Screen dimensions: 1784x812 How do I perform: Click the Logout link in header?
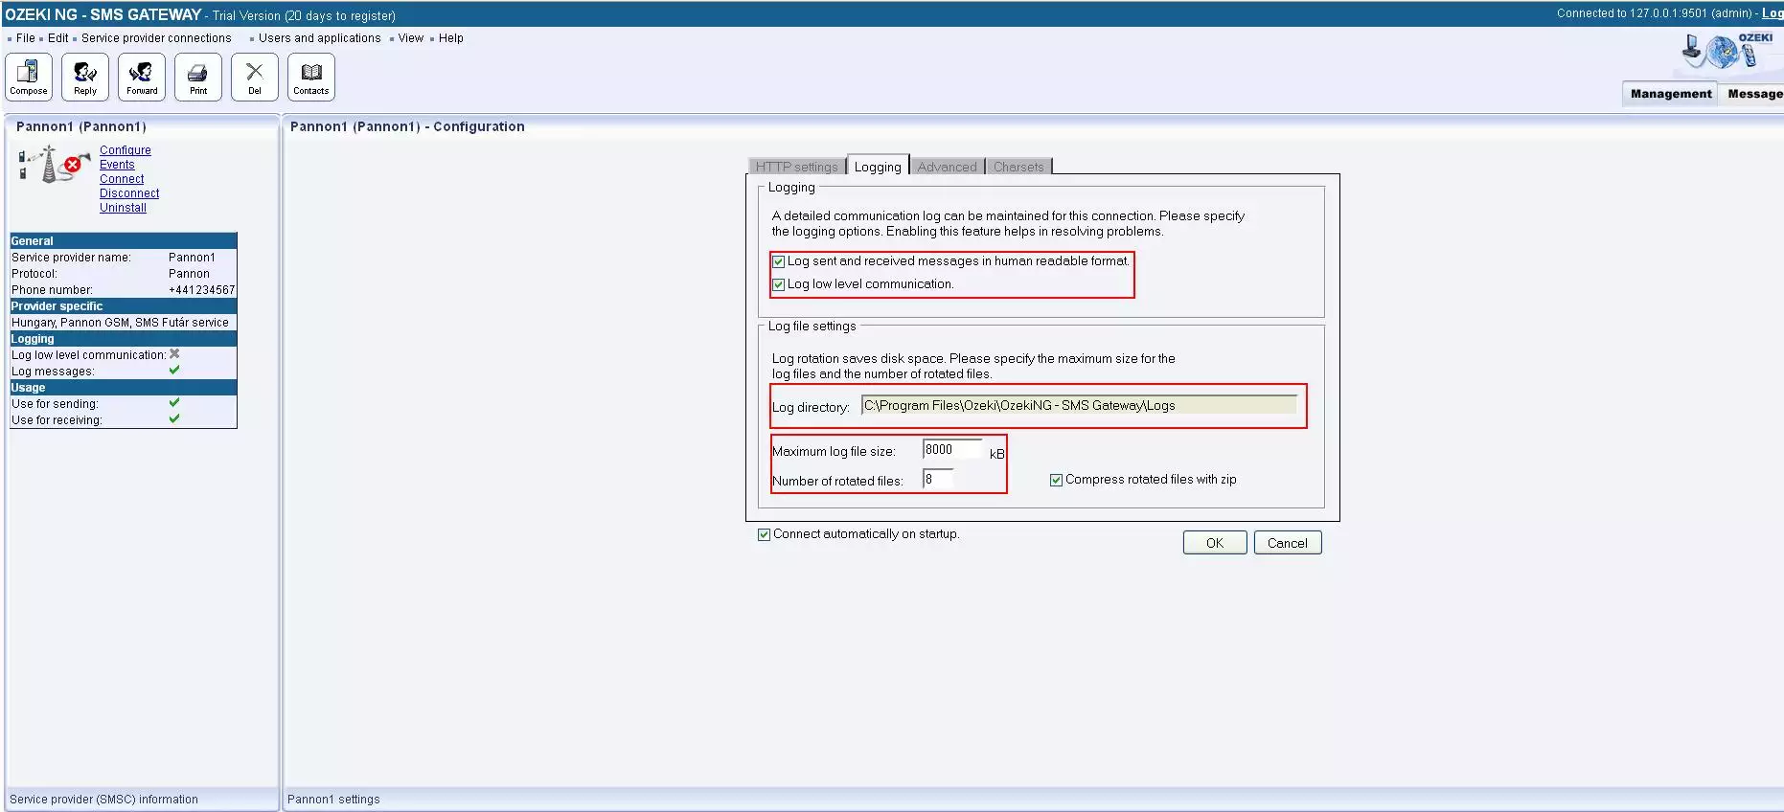click(x=1773, y=13)
